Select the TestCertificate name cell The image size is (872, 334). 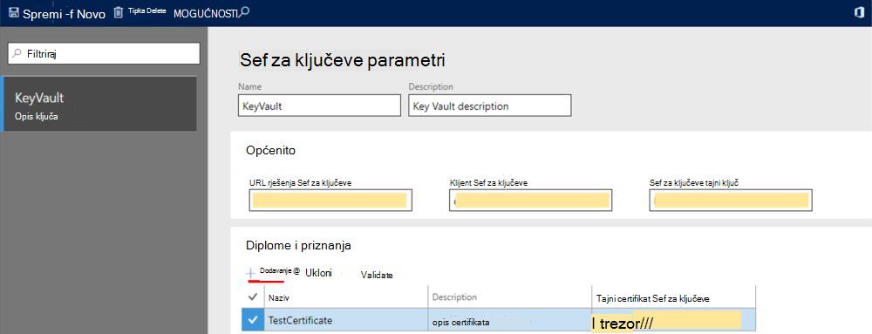(346, 321)
